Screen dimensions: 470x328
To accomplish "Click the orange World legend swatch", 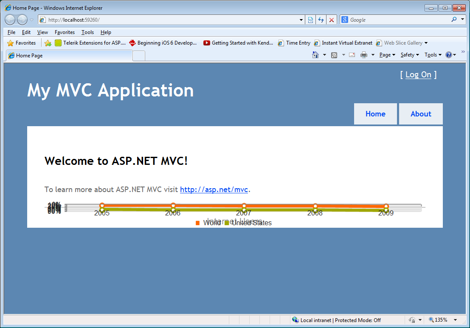I will pyautogui.click(x=197, y=223).
